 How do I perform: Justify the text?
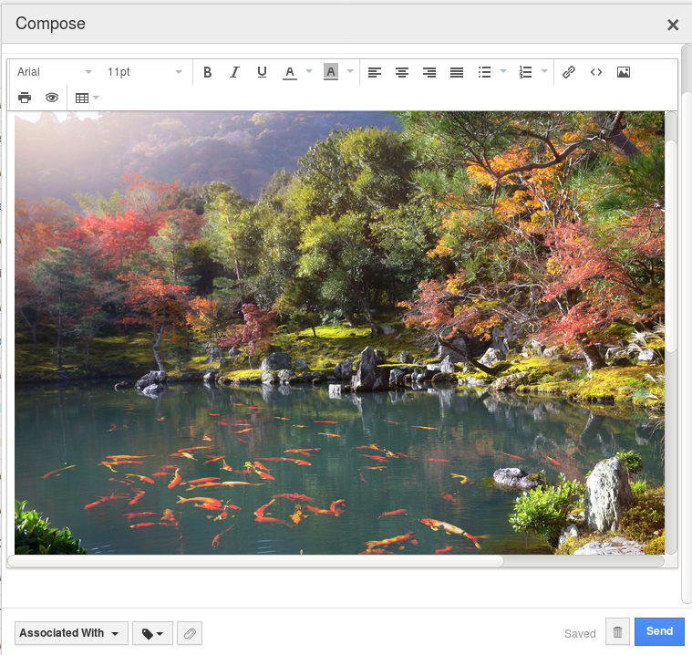(x=457, y=72)
